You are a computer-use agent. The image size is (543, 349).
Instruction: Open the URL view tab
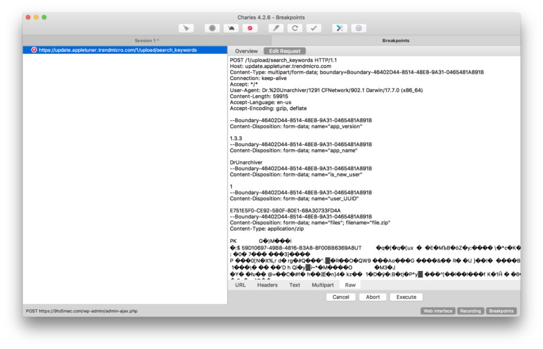[240, 285]
